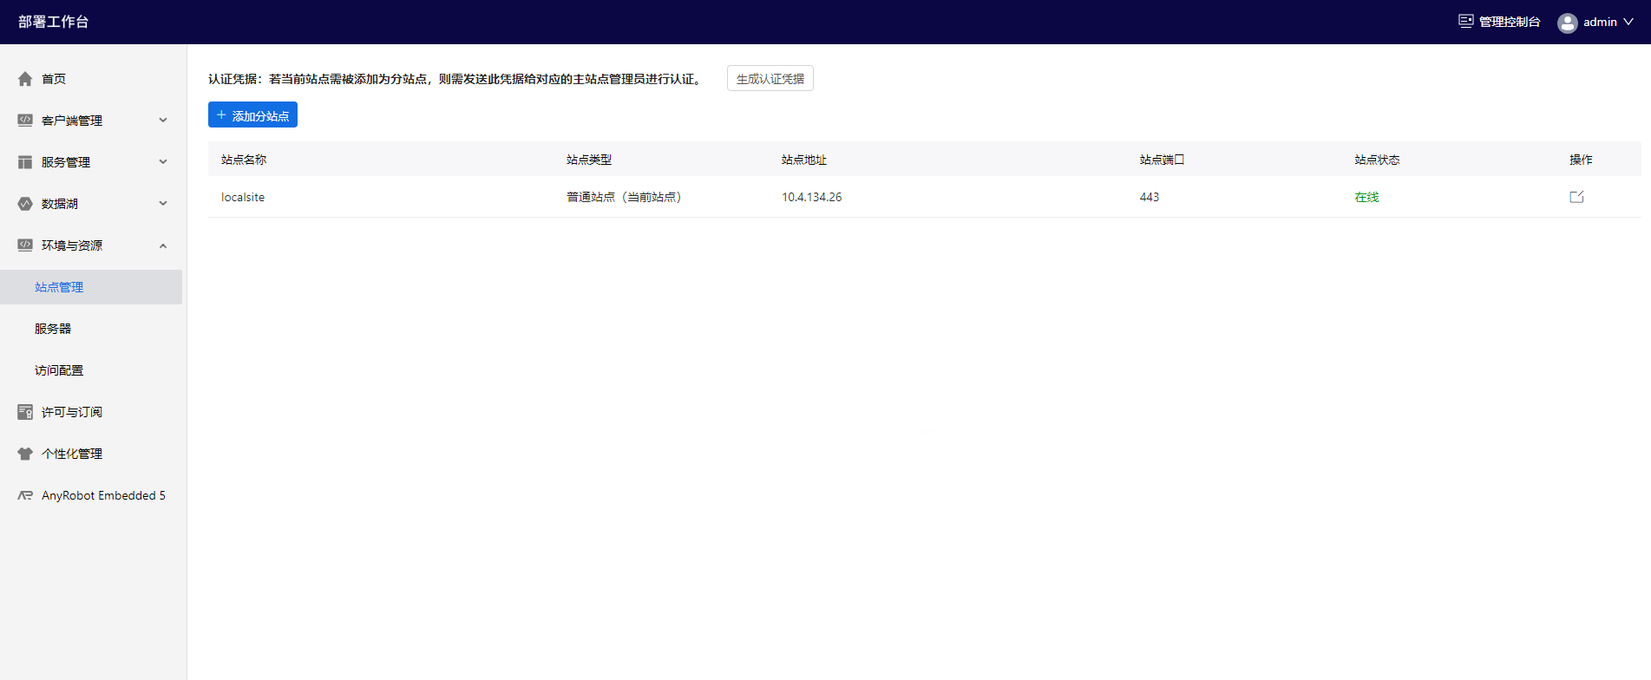Click the 环境与资源 menu label

click(72, 245)
